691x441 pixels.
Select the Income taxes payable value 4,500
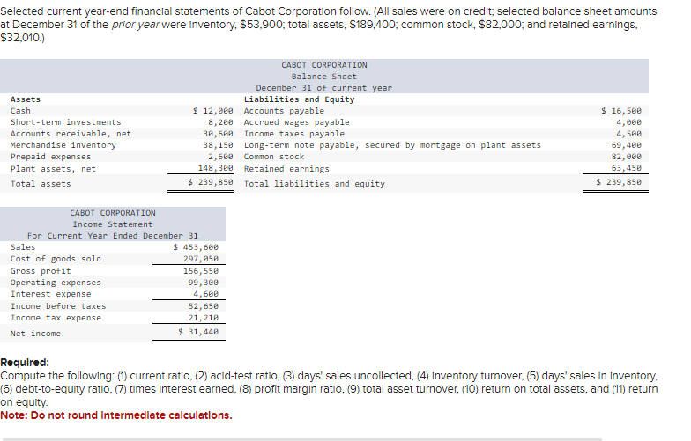pos(629,134)
